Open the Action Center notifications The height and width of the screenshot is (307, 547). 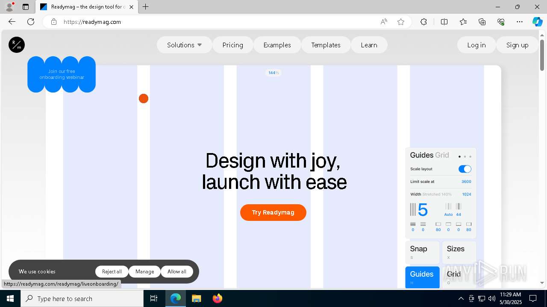click(533, 298)
